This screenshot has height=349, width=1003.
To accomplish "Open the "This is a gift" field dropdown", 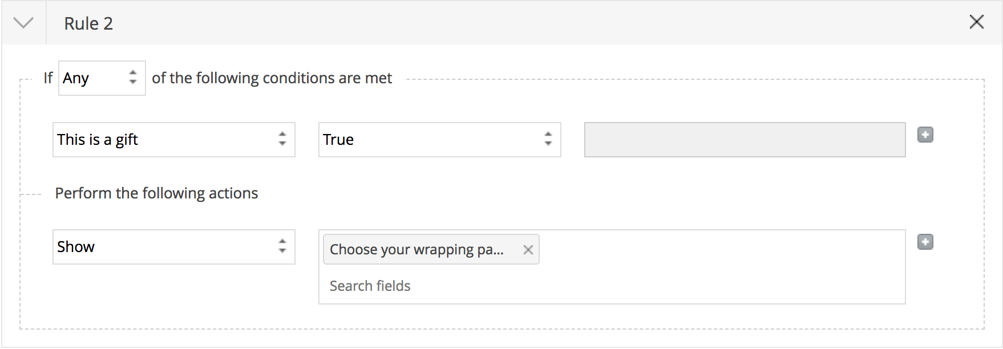I will point(165,140).
